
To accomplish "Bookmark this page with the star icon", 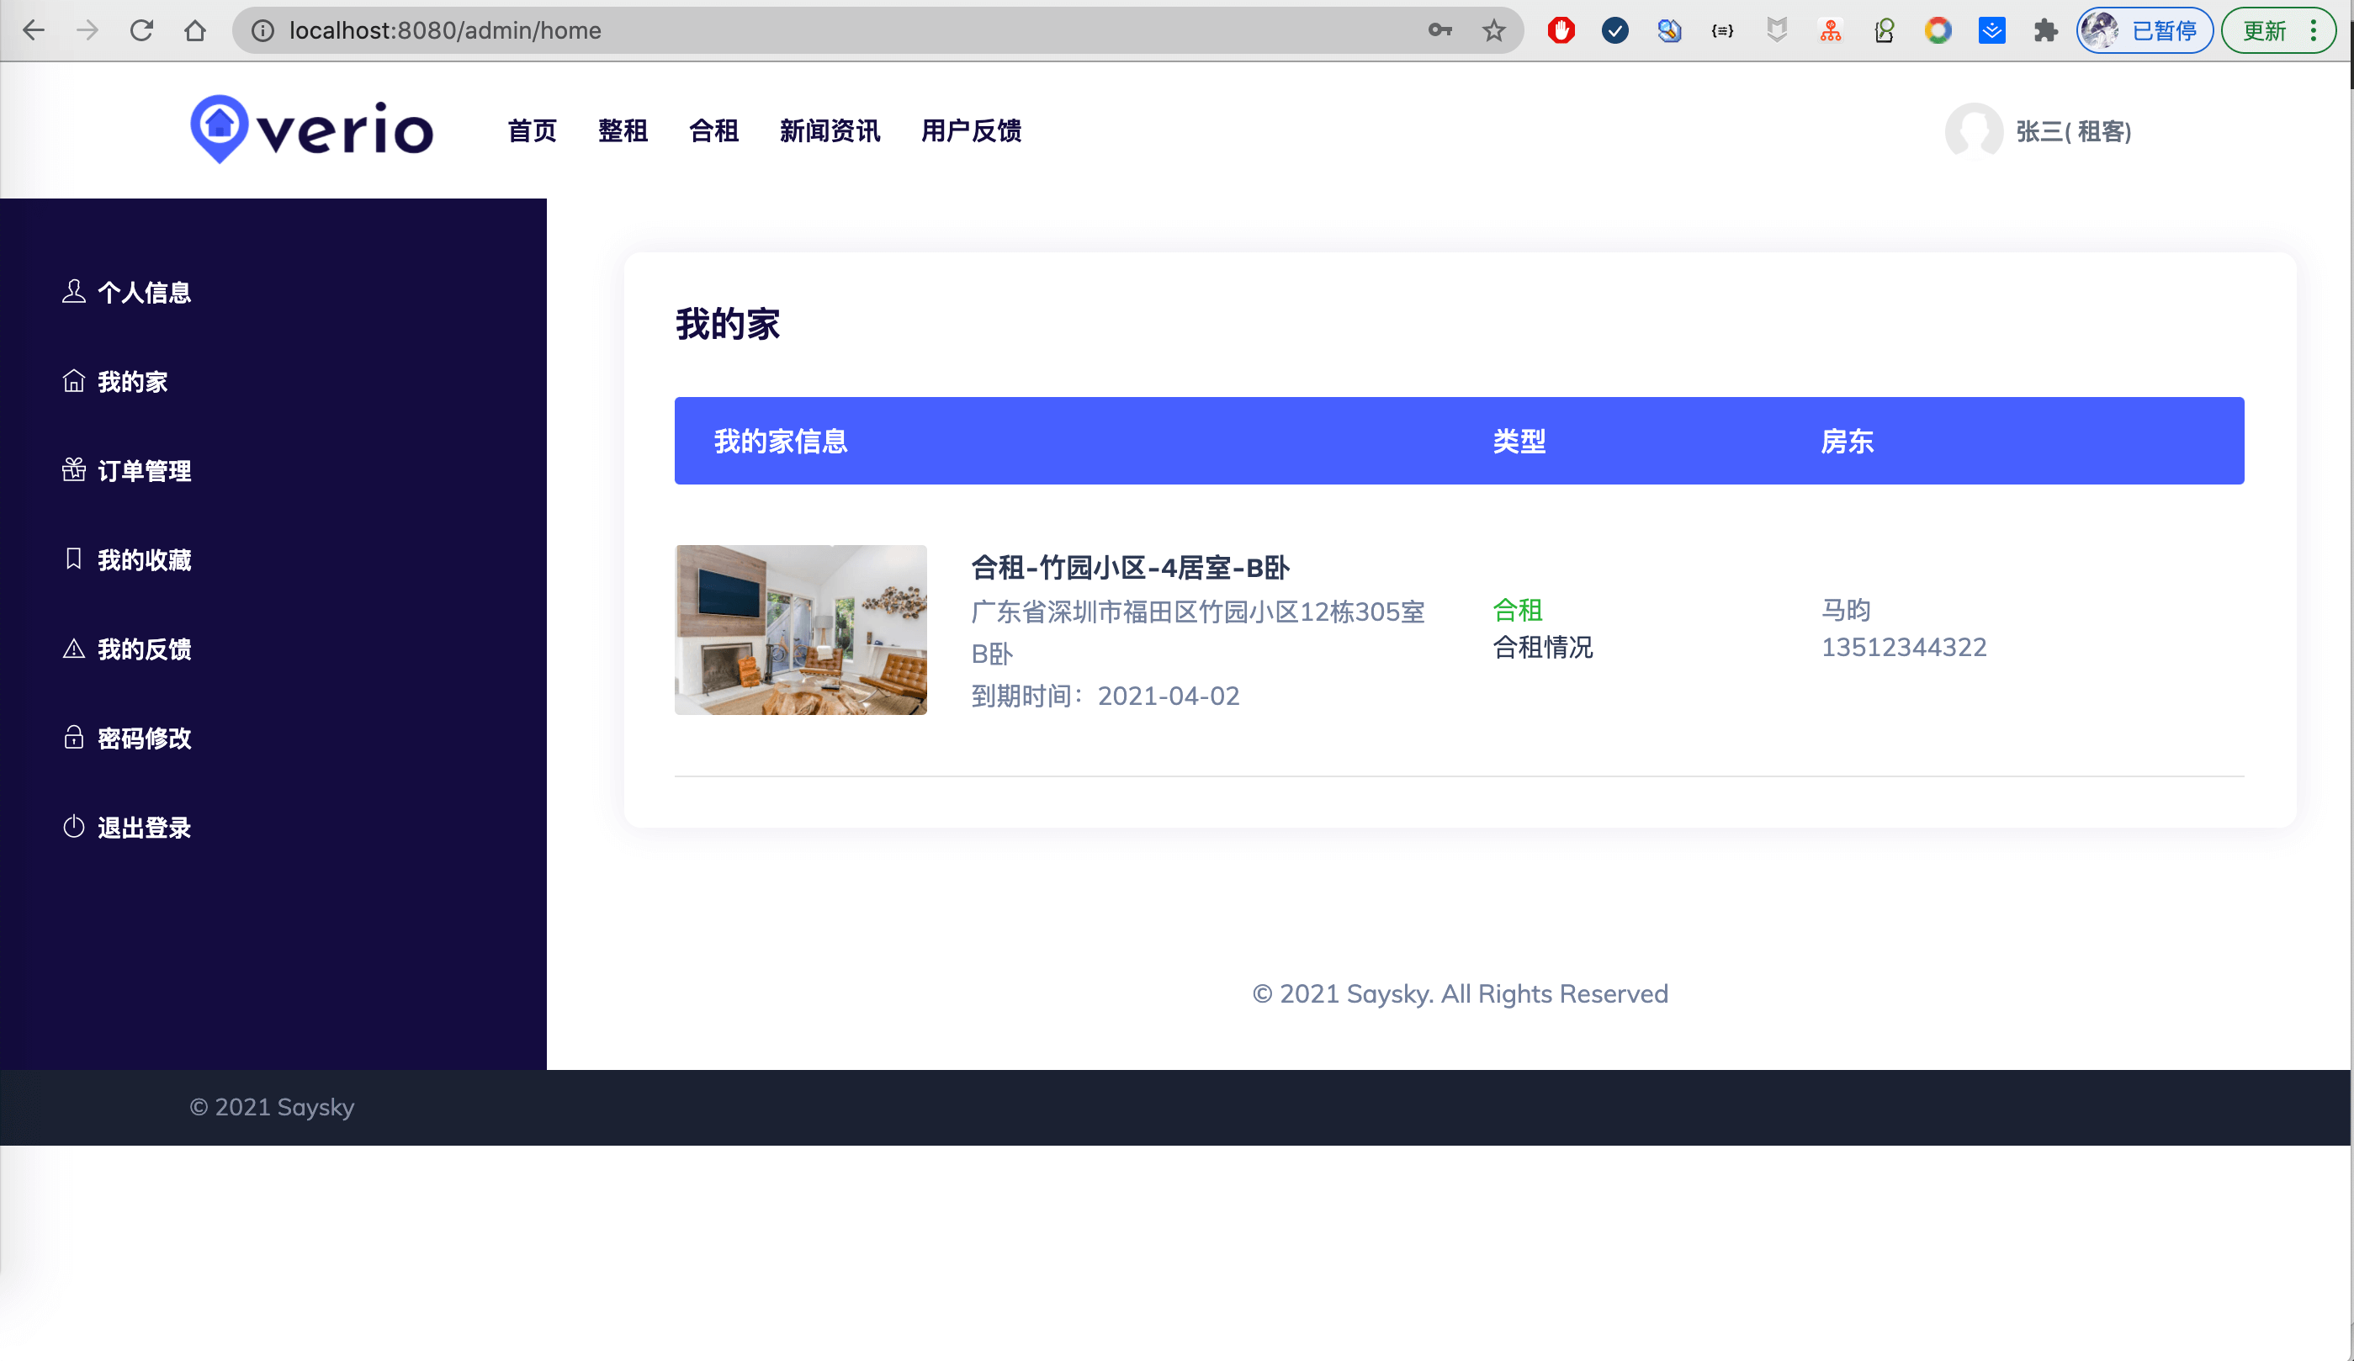I will [1493, 31].
